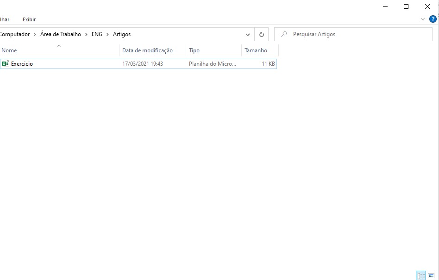Expand the chevron between ENG and Artigos
This screenshot has width=439, height=280.
pyautogui.click(x=108, y=34)
